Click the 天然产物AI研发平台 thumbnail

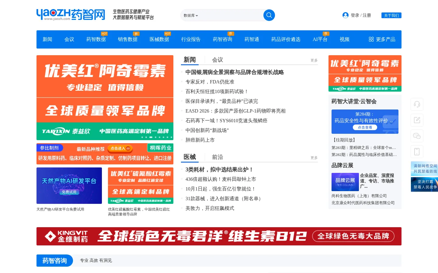pyautogui.click(x=69, y=186)
